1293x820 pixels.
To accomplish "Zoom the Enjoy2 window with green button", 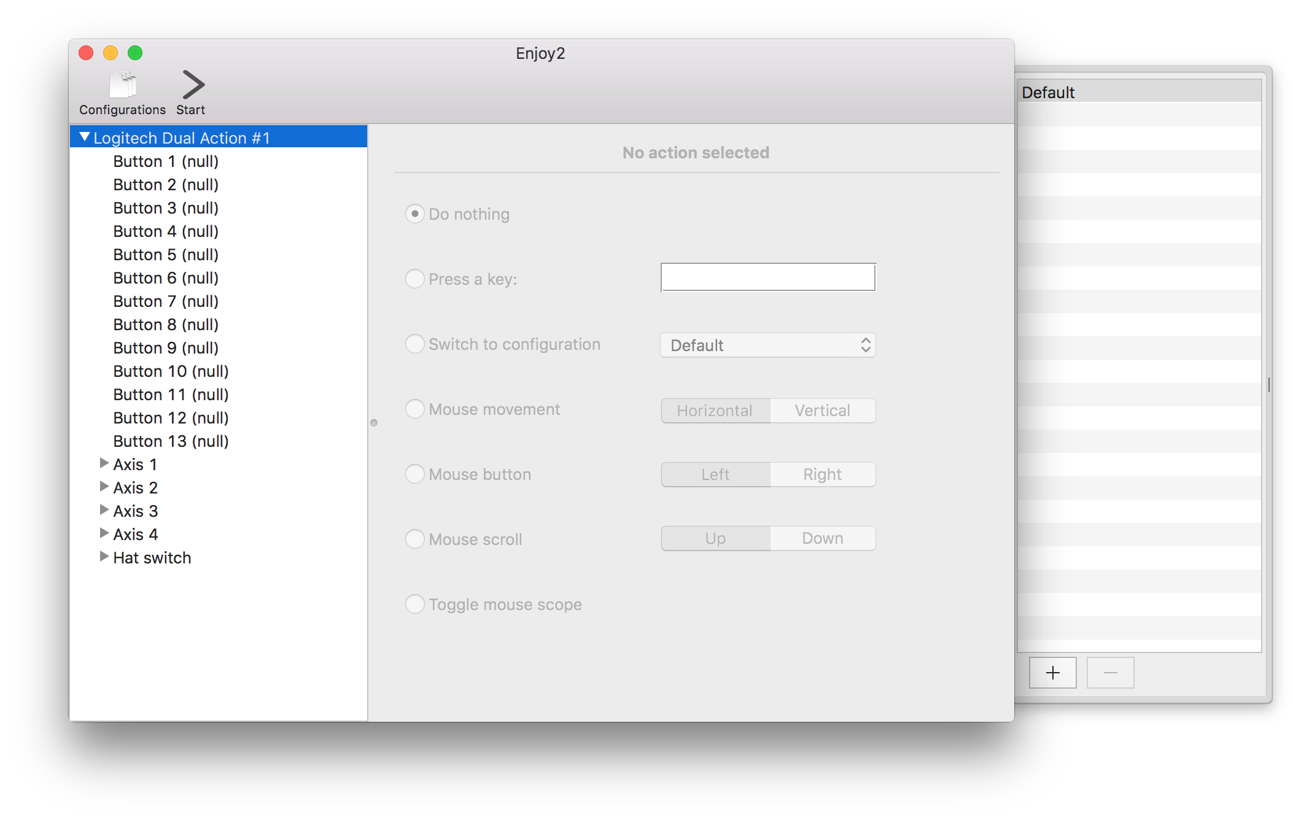I will tap(135, 53).
